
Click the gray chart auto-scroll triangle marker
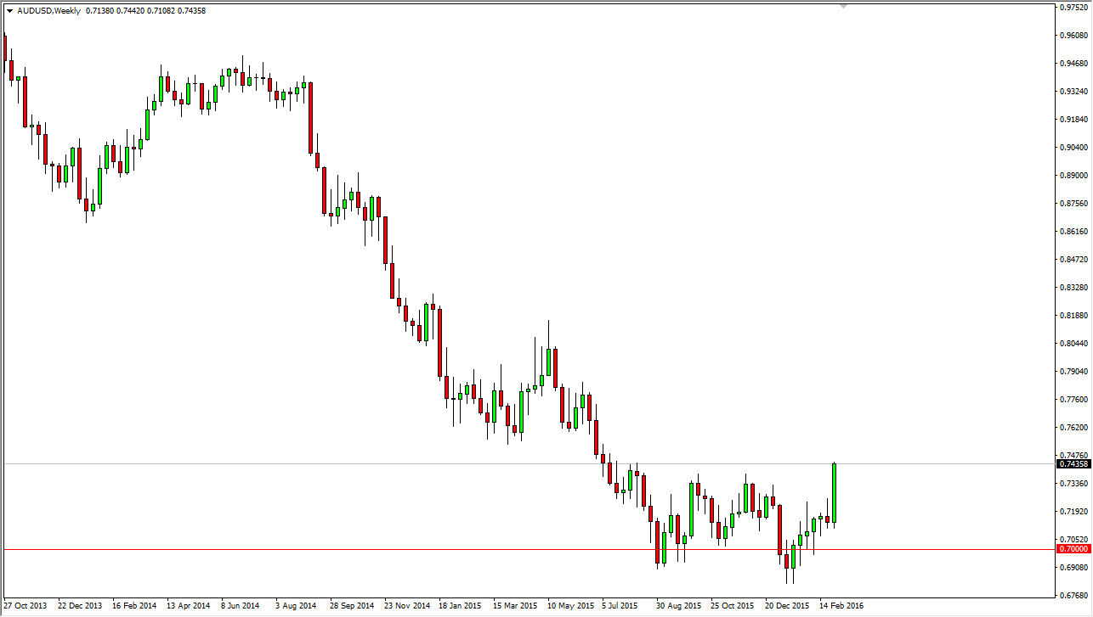coord(843,6)
